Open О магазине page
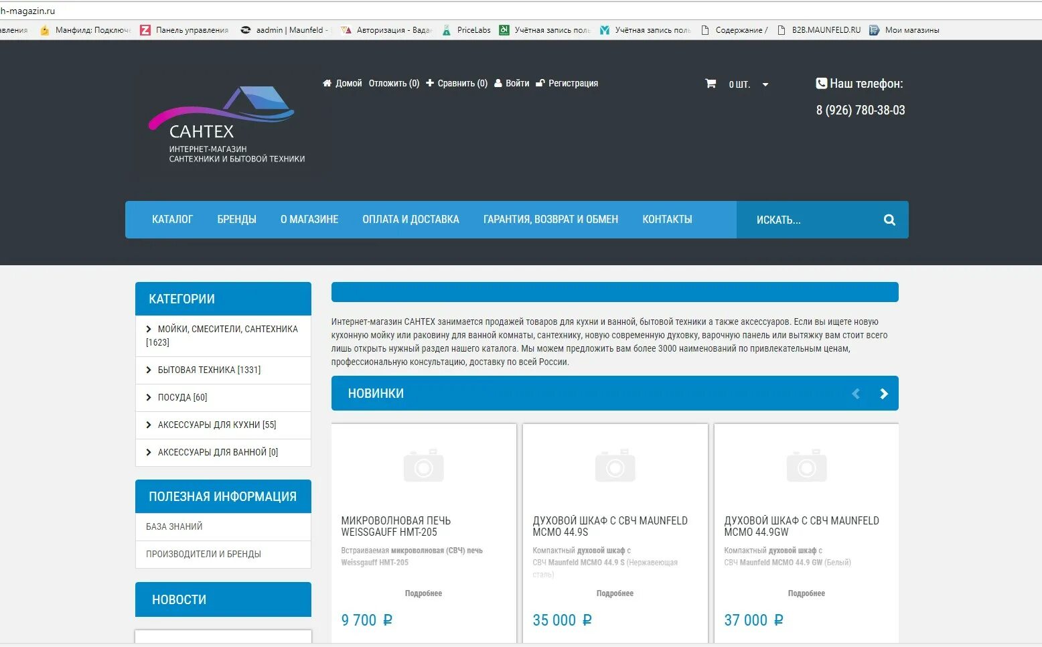The image size is (1042, 647). pos(309,220)
